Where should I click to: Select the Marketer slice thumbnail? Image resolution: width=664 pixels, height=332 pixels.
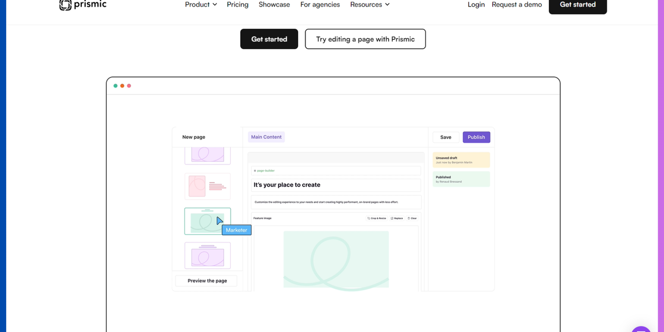(207, 220)
